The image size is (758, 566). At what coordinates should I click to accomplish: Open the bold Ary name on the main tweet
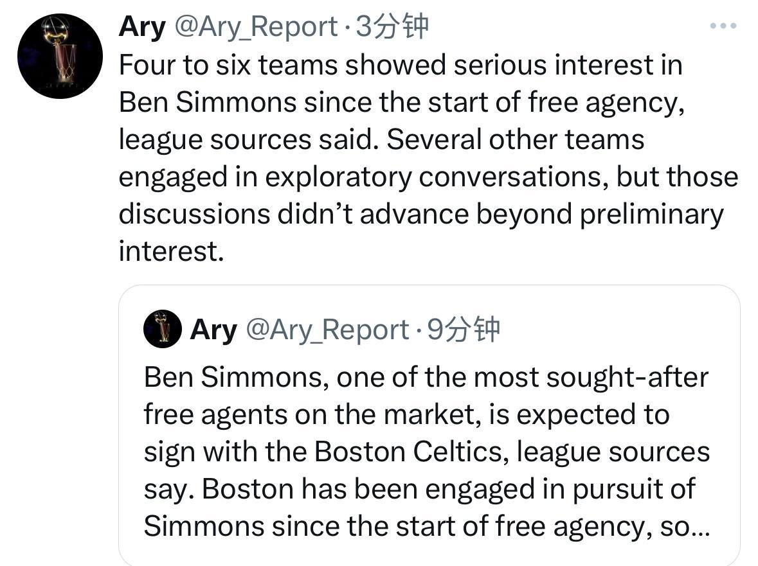[142, 26]
